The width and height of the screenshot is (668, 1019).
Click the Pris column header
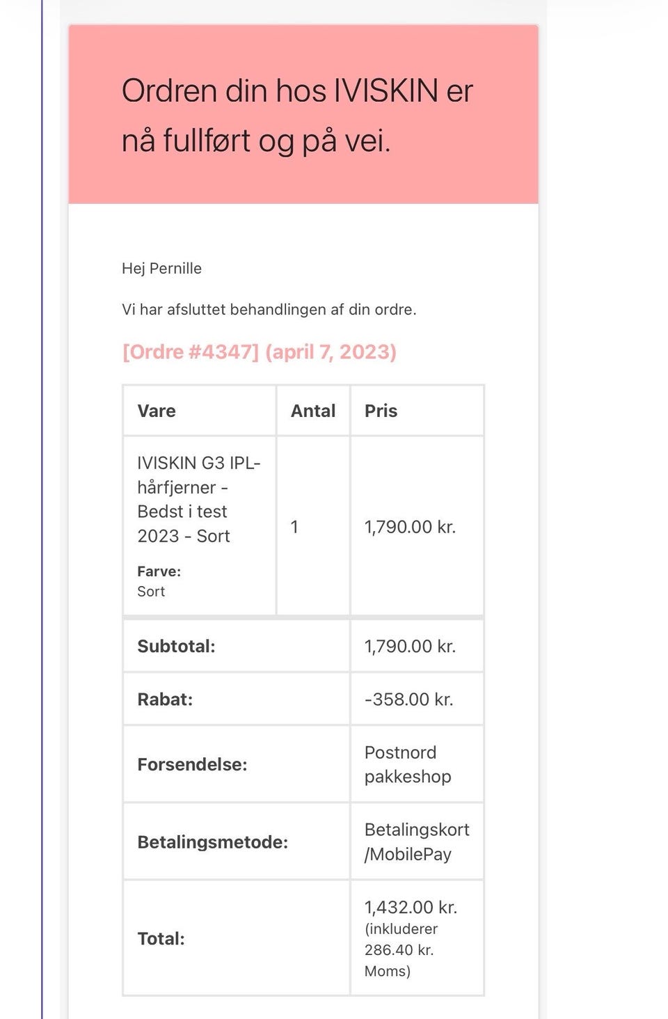(381, 411)
